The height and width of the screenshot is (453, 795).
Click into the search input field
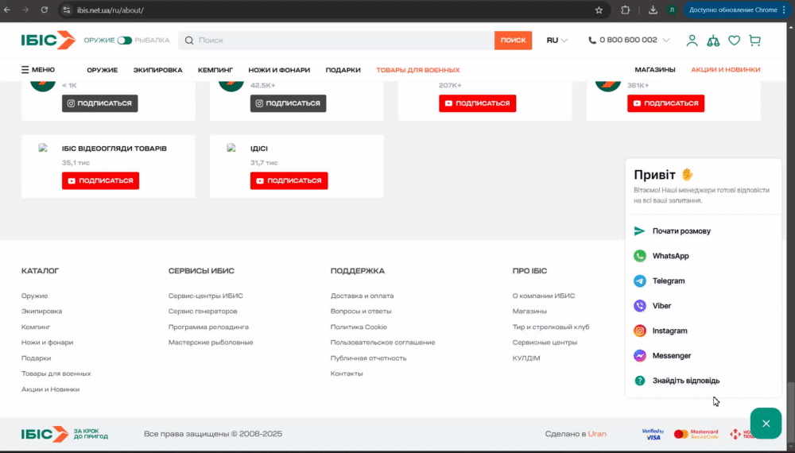click(x=342, y=41)
